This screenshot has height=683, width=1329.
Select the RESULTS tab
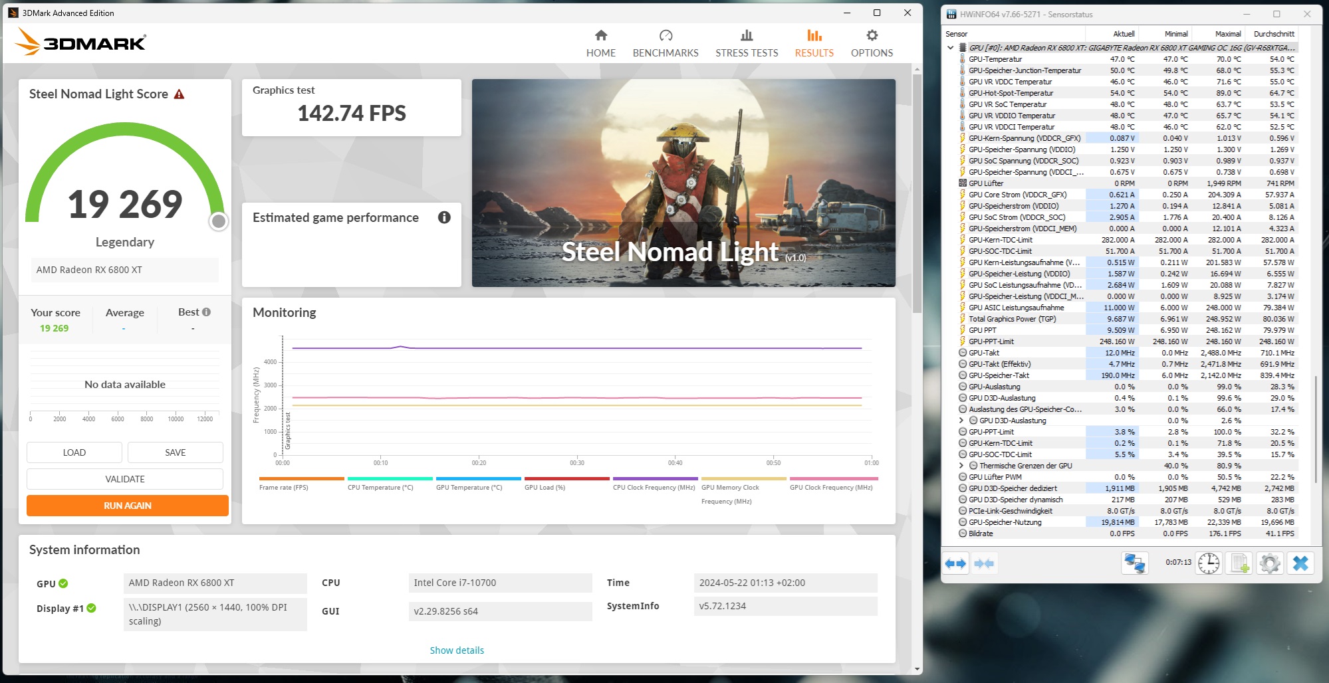(814, 44)
